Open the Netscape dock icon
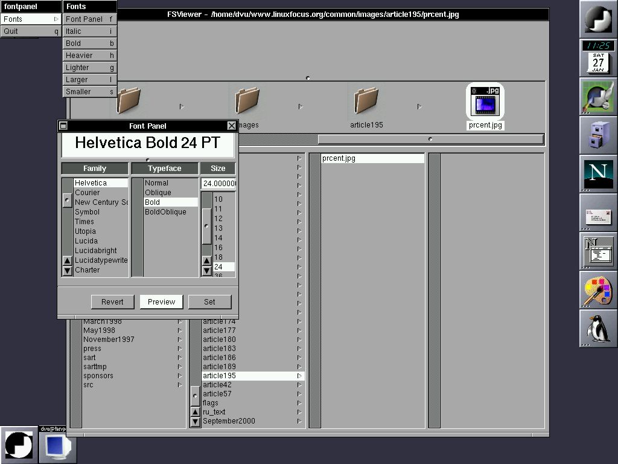618x464 pixels. click(598, 173)
